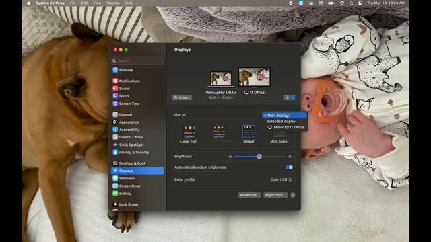Choose the Default resolution option
Viewport: 431px width, 242px height.
(248, 134)
